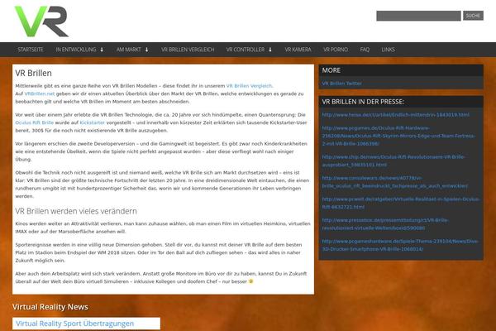Viewport: 496px width, 331px height.
Task: Click heading "VR Brillen werden vieles verändern"
Action: pos(76,211)
